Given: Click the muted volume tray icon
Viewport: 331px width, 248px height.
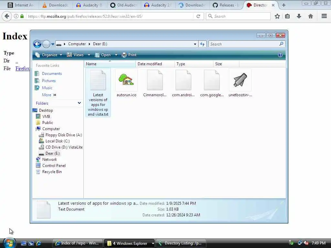Looking at the screenshot, I should click(306, 243).
